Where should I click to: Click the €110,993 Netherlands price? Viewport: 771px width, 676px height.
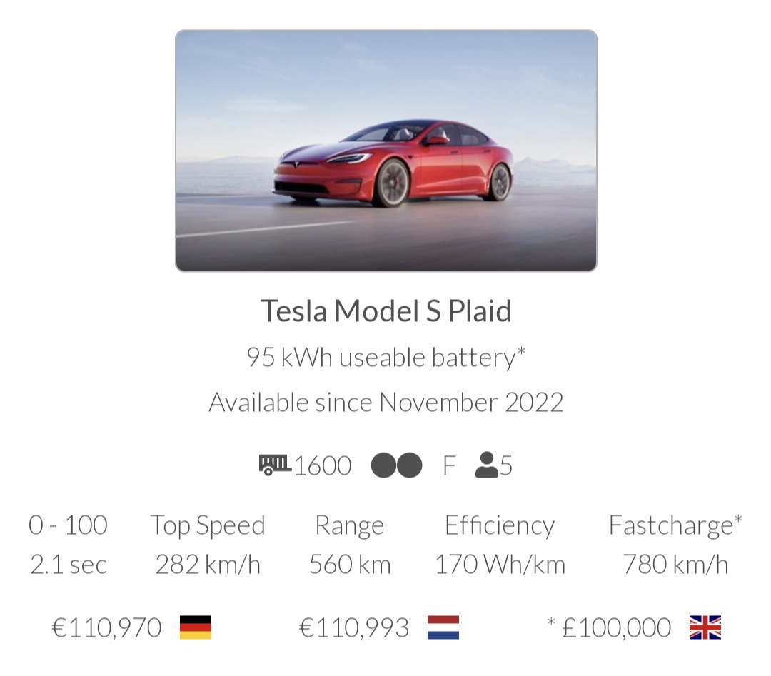pos(354,628)
